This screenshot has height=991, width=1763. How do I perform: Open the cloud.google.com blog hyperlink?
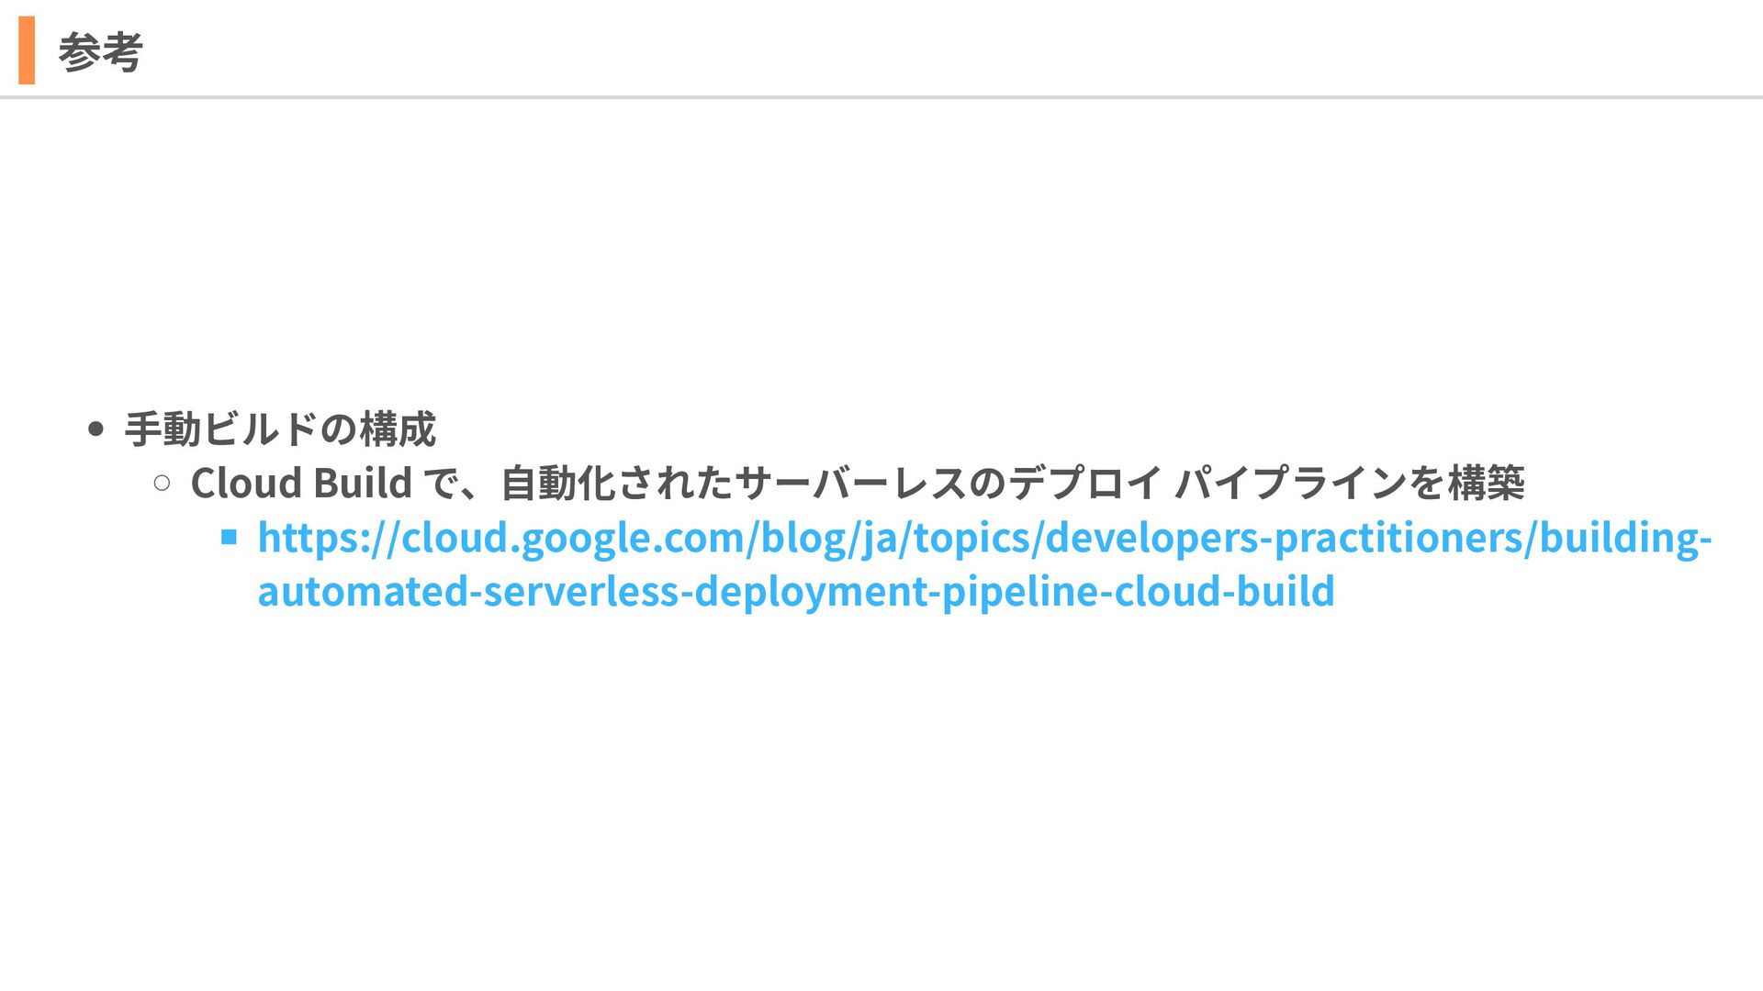pyautogui.click(x=983, y=538)
